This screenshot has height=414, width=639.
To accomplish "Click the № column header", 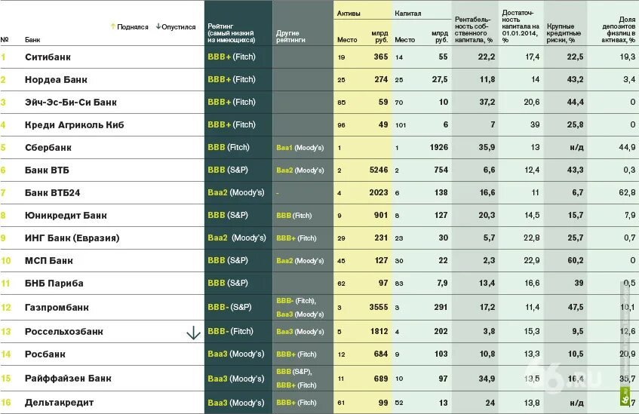I will point(4,39).
